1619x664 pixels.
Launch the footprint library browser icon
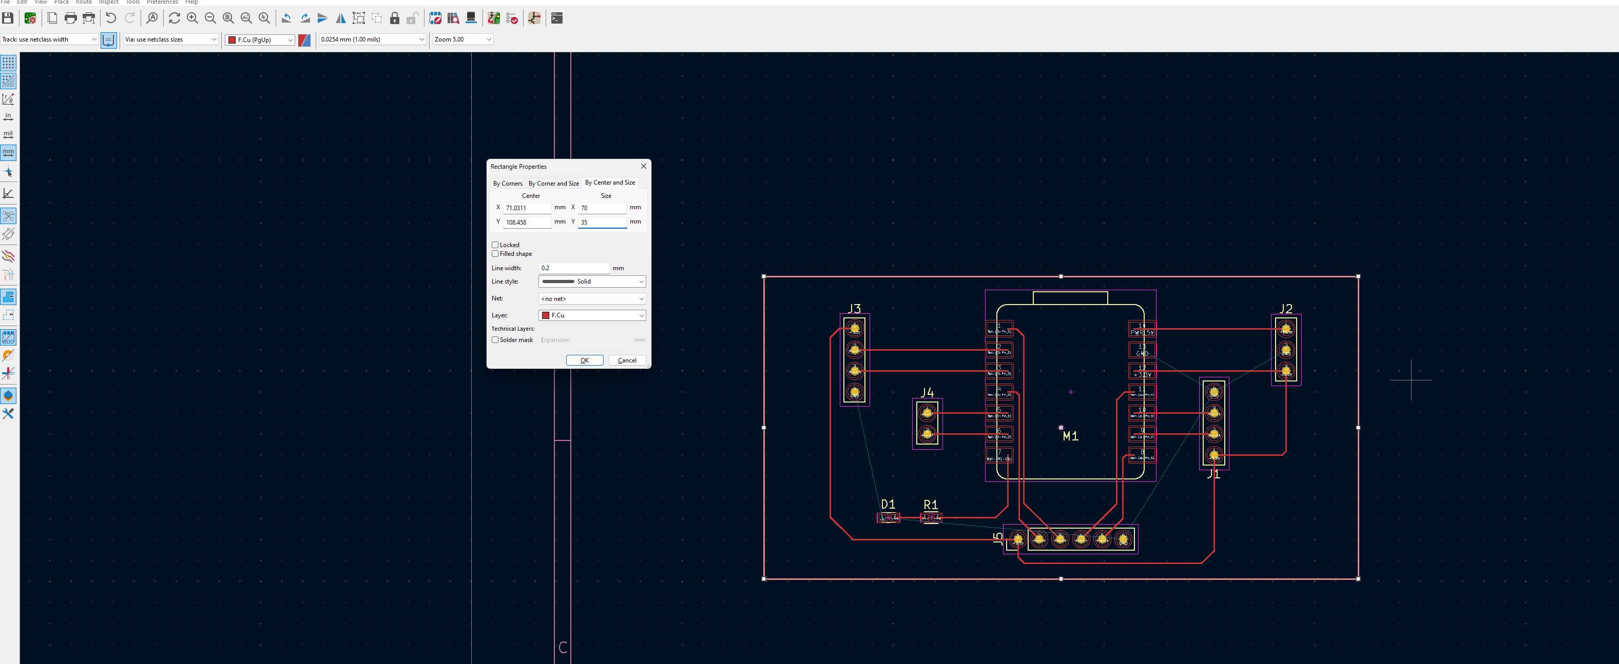[453, 18]
